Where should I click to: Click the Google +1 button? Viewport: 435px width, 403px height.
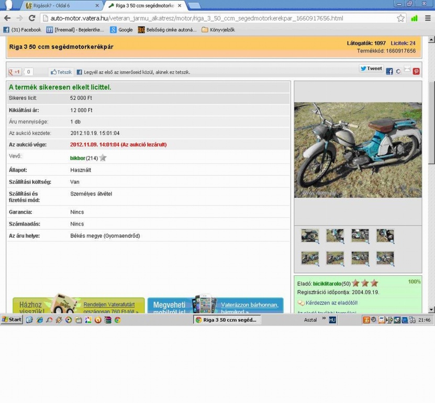[15, 72]
